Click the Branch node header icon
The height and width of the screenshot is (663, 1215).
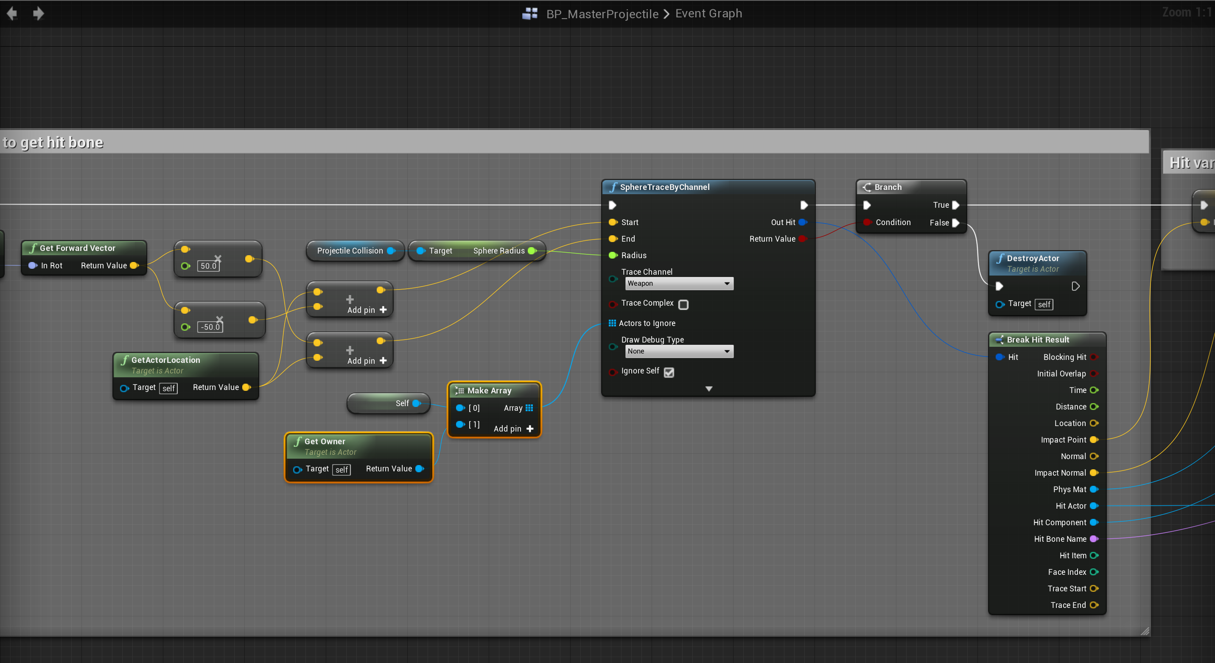[867, 187]
